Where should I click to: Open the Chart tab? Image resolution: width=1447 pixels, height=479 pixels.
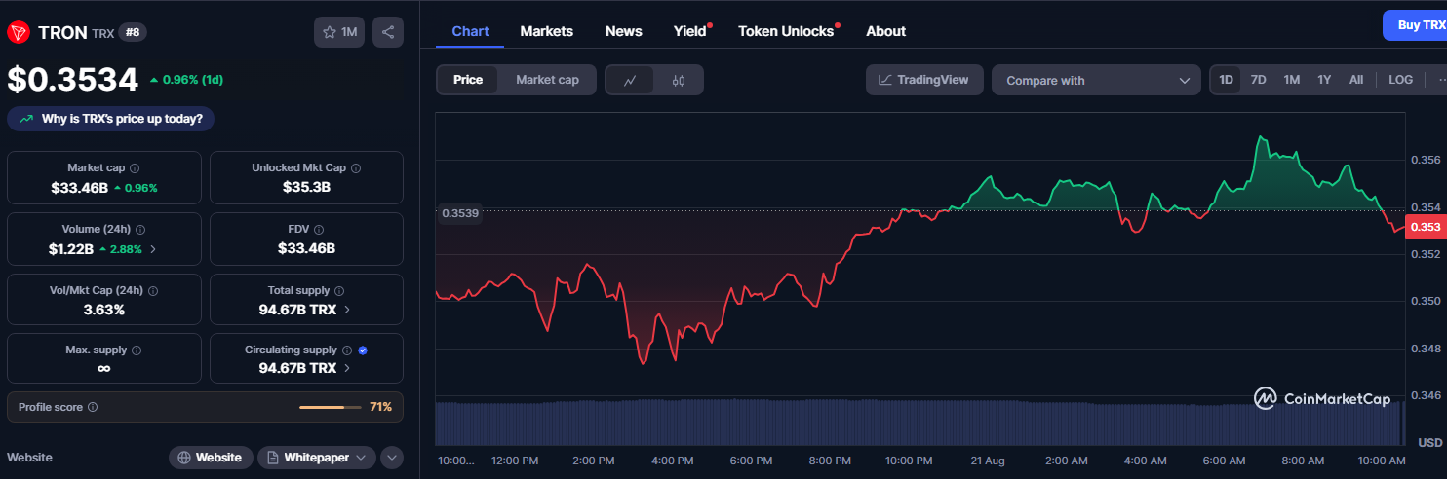pos(470,31)
